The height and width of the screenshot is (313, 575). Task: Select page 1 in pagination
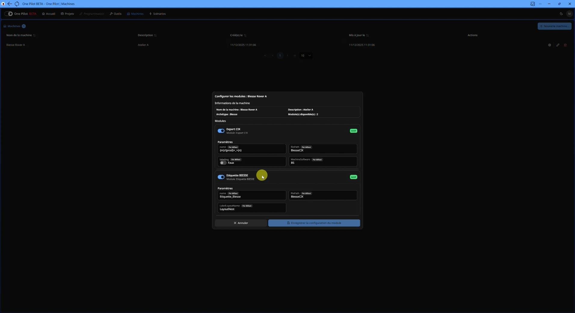coord(280,55)
